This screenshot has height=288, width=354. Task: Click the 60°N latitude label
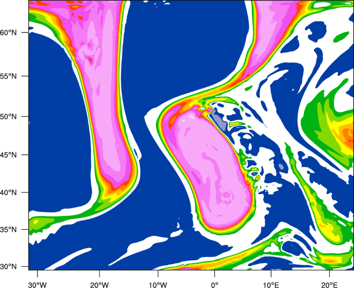[8, 33]
